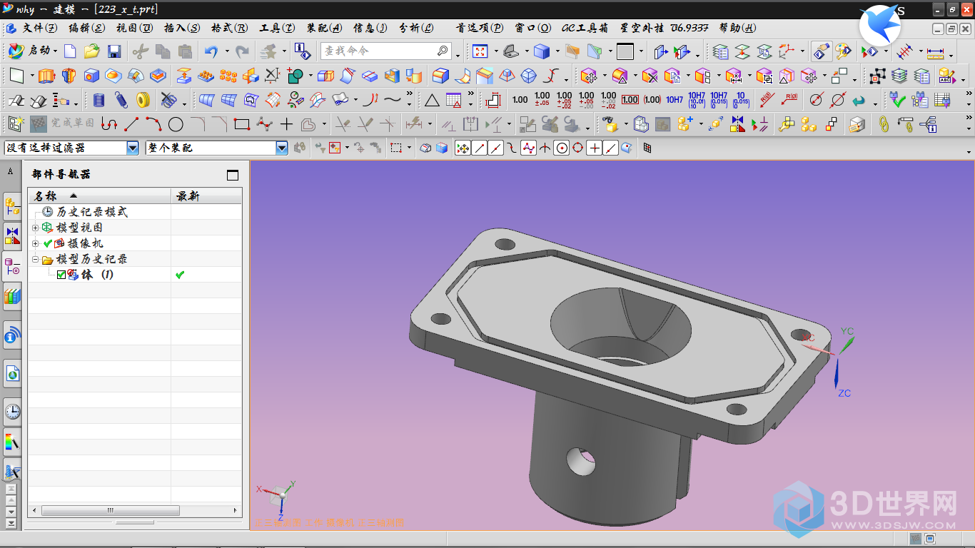Image resolution: width=975 pixels, height=548 pixels.
Task: Click the 10H7 tolerance icon
Action: (x=675, y=100)
